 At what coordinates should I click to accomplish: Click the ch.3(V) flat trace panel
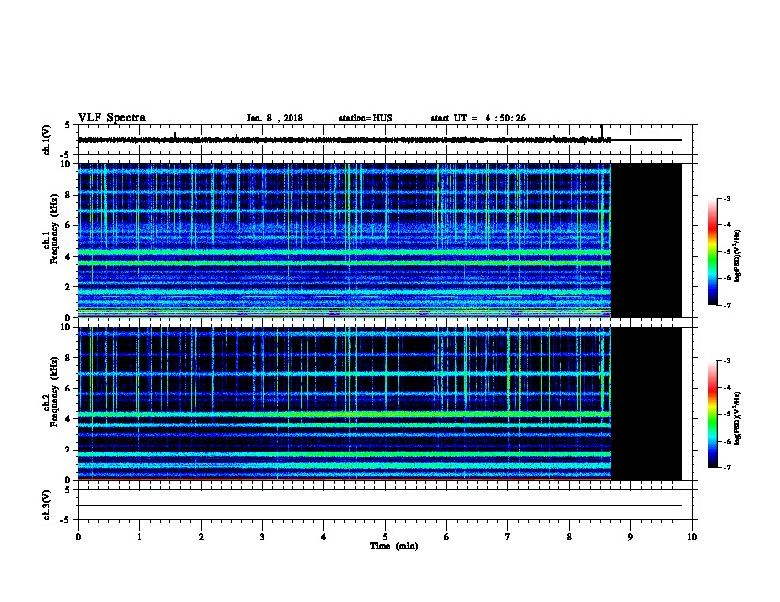pyautogui.click(x=387, y=505)
